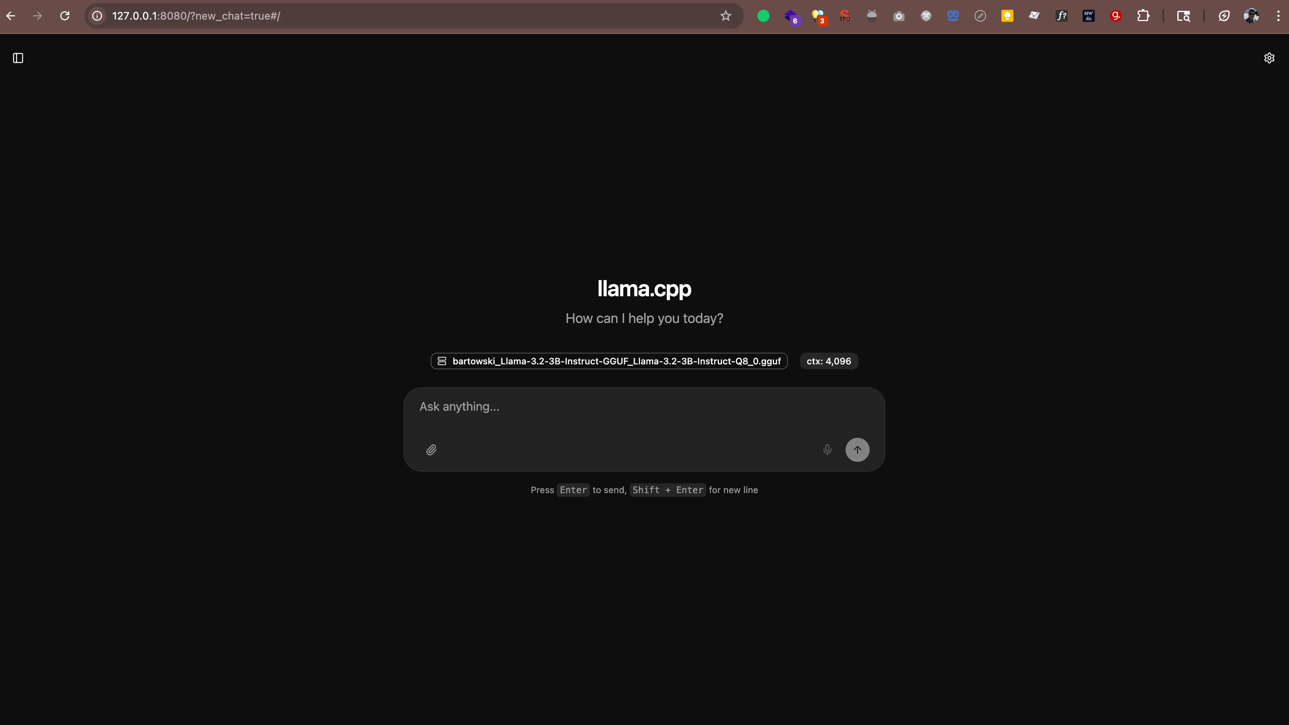Image resolution: width=1289 pixels, height=725 pixels.
Task: Toggle the sidebar panel icon
Action: pyautogui.click(x=18, y=58)
